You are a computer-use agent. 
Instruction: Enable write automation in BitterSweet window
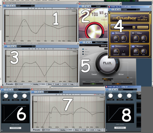point(90,42)
